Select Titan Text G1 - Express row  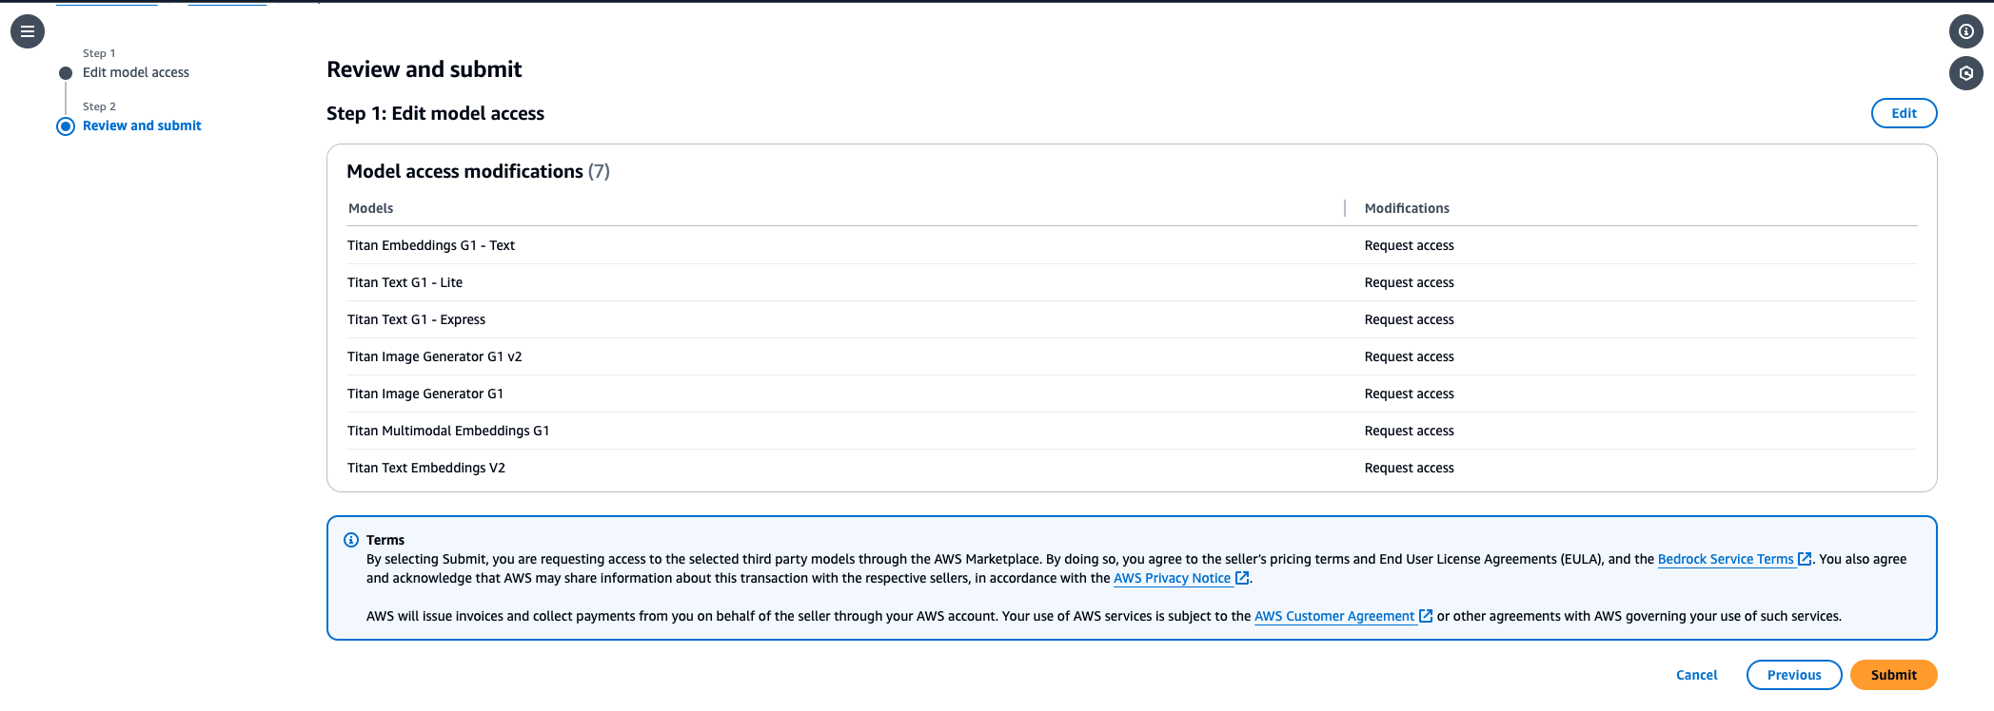[1132, 319]
